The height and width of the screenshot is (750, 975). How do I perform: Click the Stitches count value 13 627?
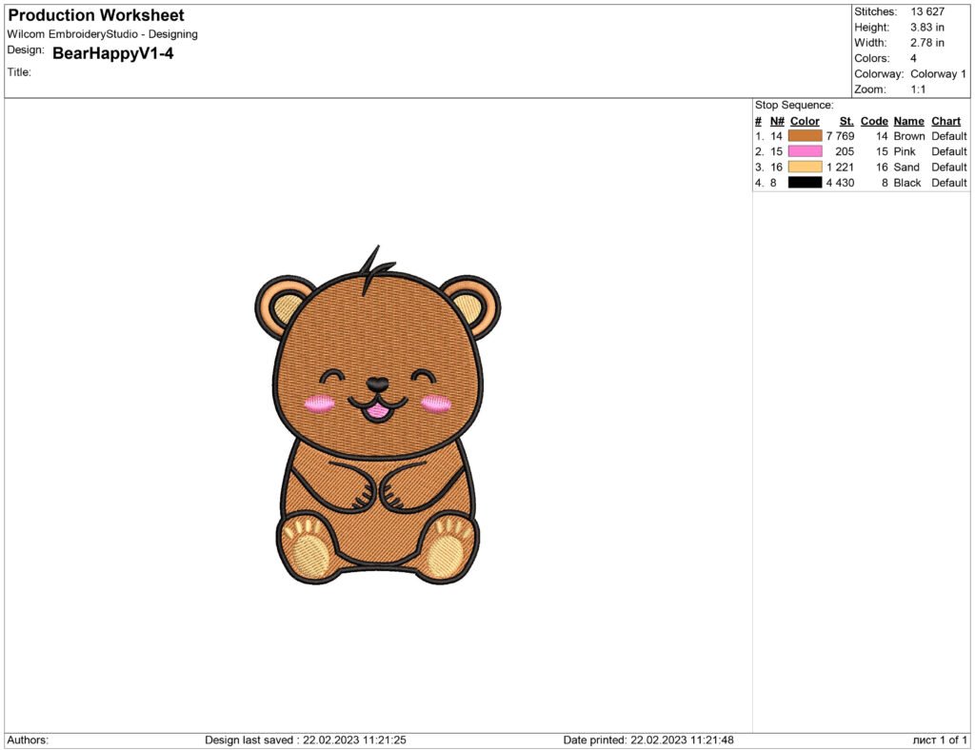(x=925, y=11)
